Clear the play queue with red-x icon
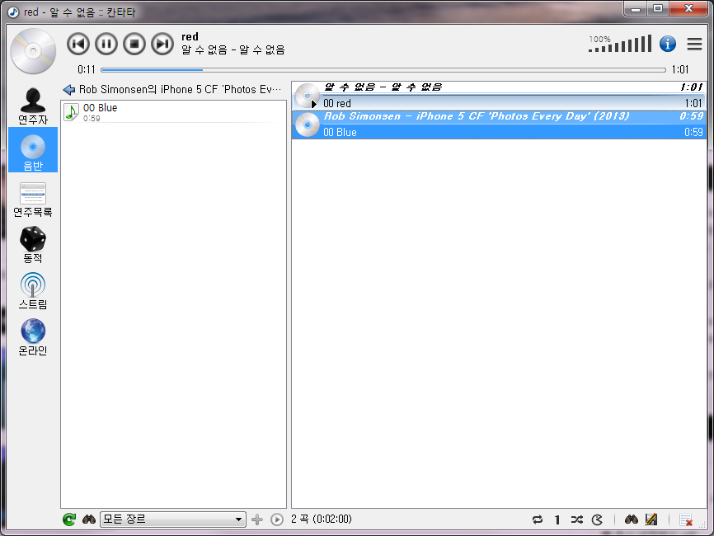The height and width of the screenshot is (536, 714). pyautogui.click(x=686, y=520)
